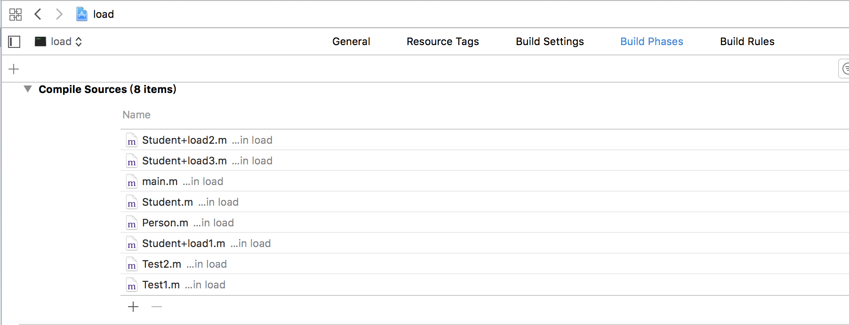
Task: Add a source file to Compile Sources
Action: (x=133, y=307)
